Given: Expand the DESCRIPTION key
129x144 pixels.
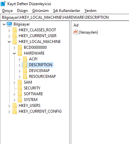Looking at the screenshot, I should click(20, 65).
